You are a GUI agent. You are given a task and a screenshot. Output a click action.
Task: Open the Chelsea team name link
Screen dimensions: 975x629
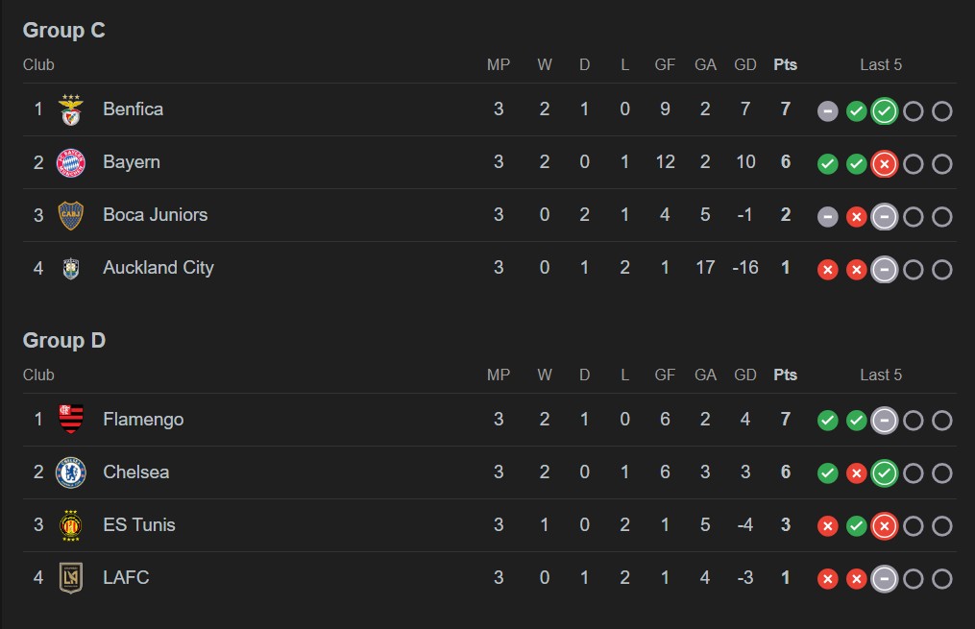coord(135,472)
